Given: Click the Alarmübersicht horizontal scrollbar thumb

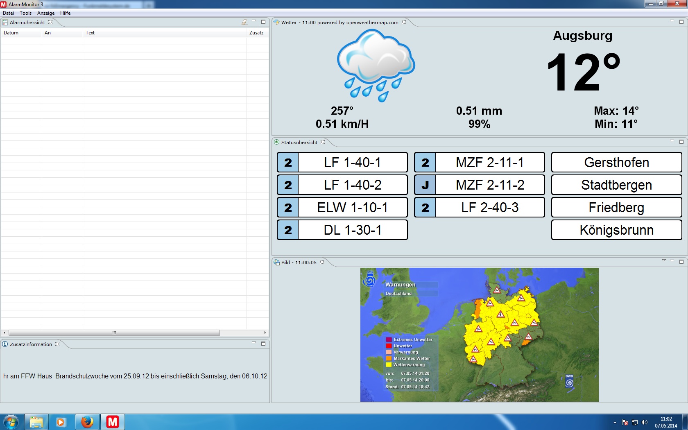Looking at the screenshot, I should click(114, 333).
